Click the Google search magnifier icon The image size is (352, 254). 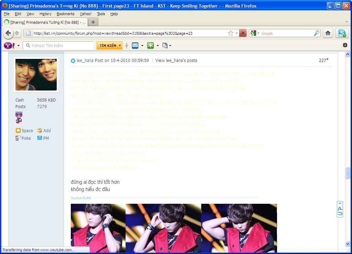tap(317, 33)
